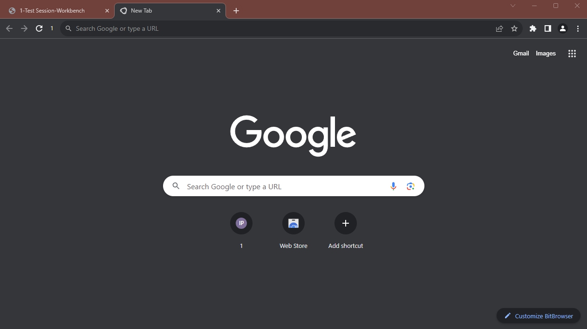Open a new tab with plus button

click(236, 11)
